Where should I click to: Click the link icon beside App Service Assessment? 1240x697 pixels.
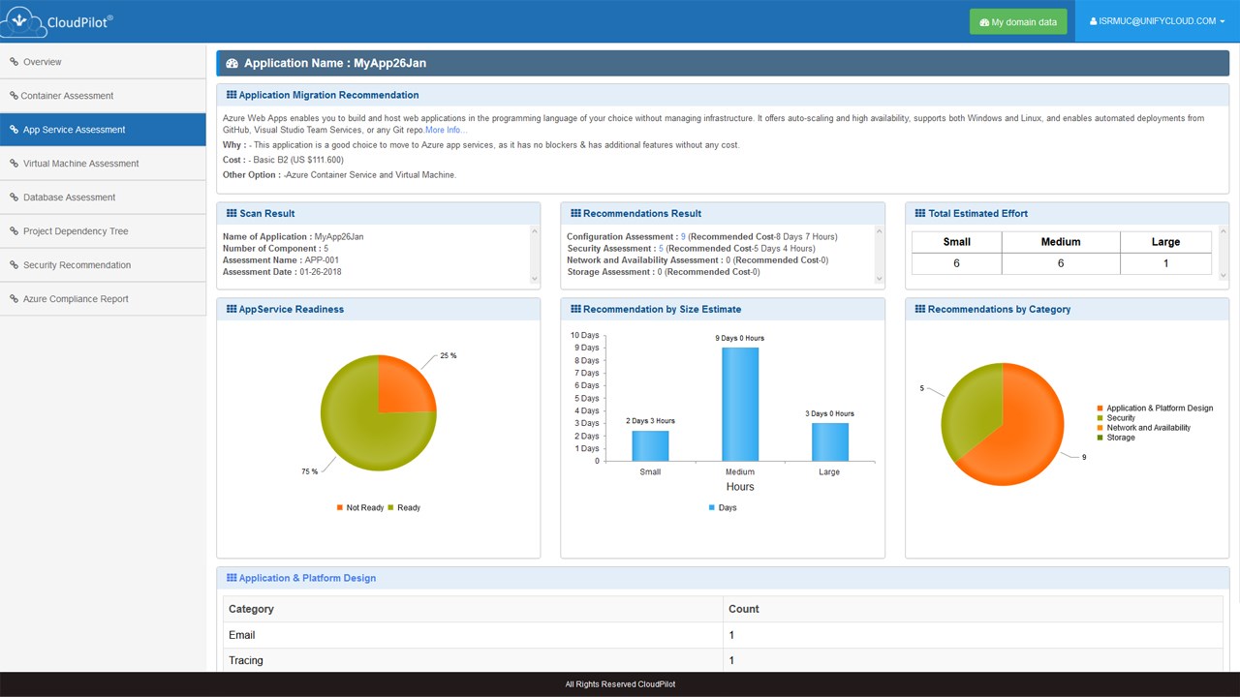point(14,130)
